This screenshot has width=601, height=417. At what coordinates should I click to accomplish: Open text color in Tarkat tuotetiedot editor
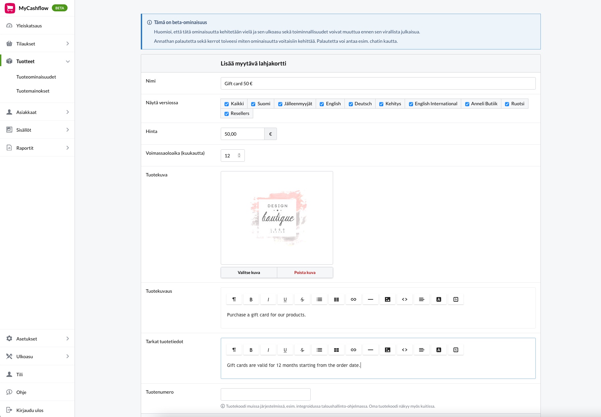(439, 350)
